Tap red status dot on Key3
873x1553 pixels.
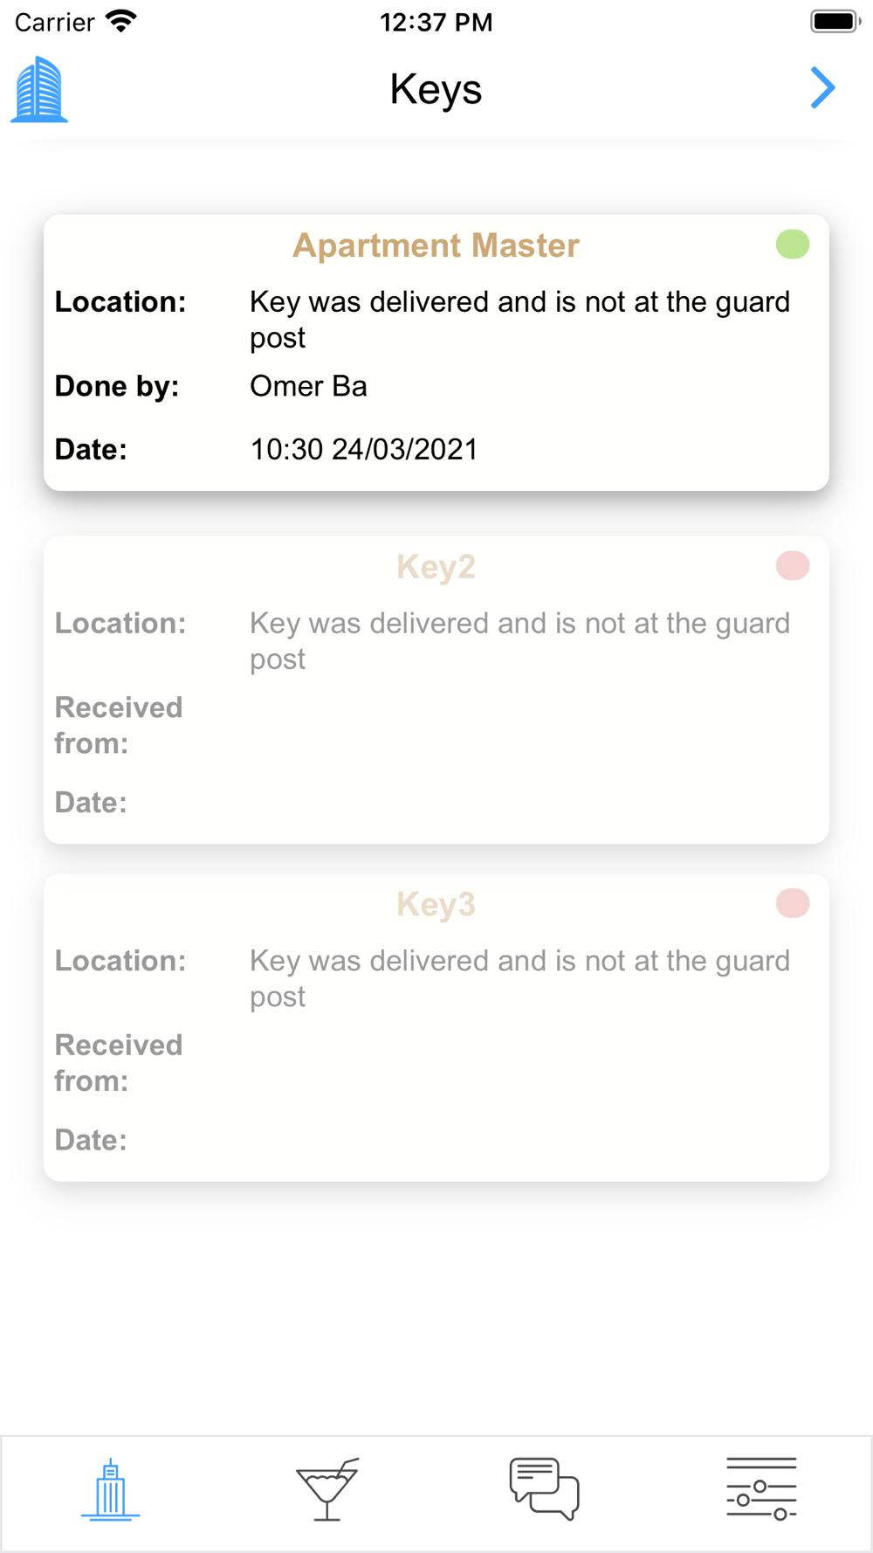[x=793, y=903]
